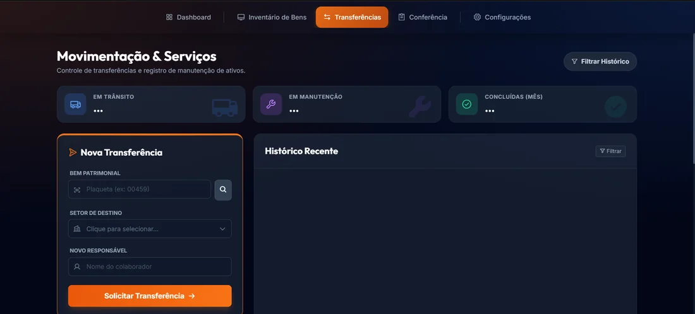Click the Histórico Recente heading

301,151
